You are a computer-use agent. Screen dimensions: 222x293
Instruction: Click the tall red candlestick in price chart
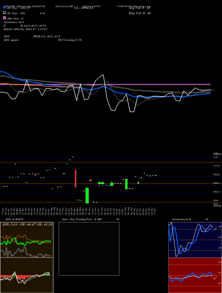(x=75, y=178)
